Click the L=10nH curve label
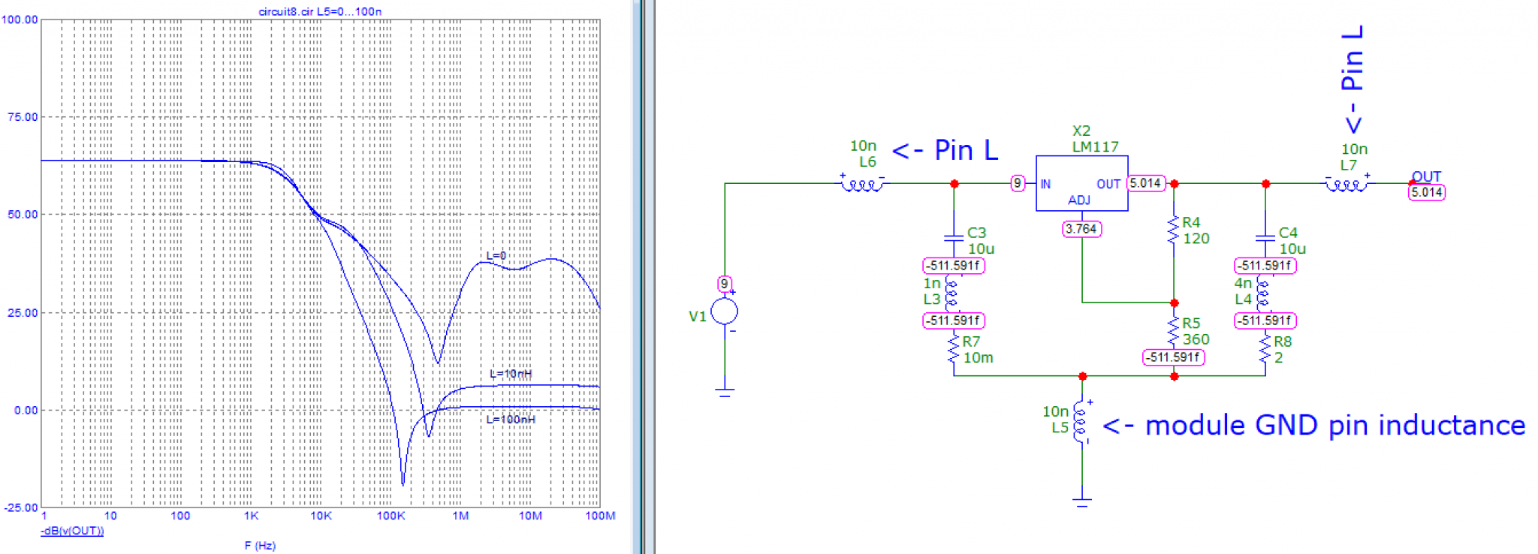The width and height of the screenshot is (1538, 554). (x=511, y=374)
